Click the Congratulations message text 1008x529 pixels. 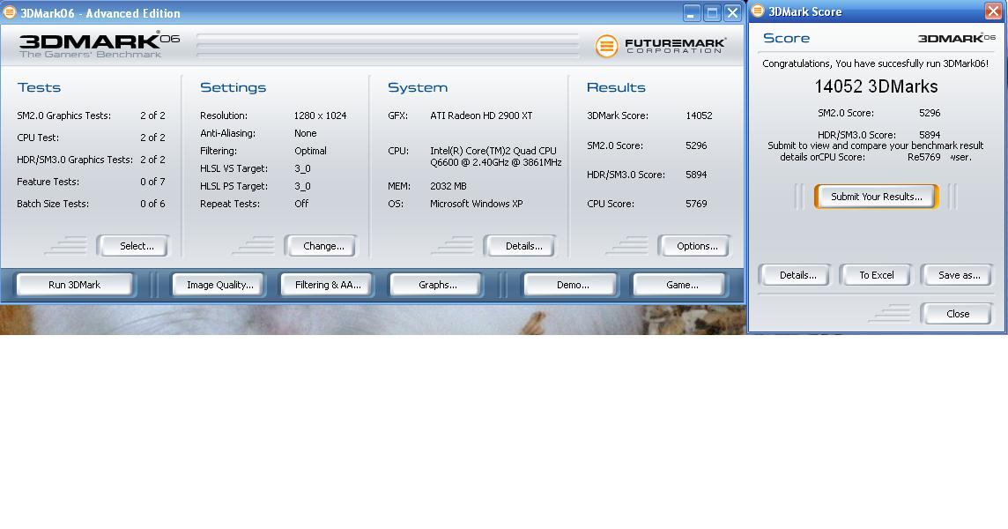876,63
